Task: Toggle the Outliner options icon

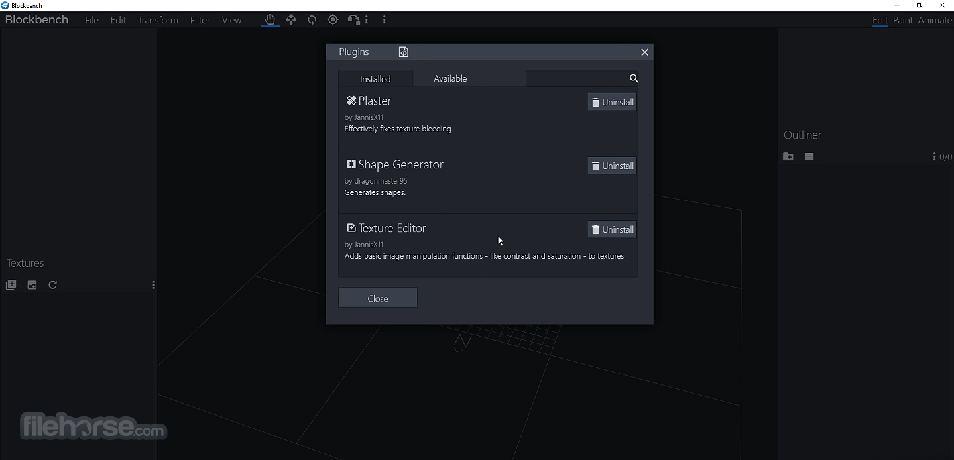Action: (809, 156)
